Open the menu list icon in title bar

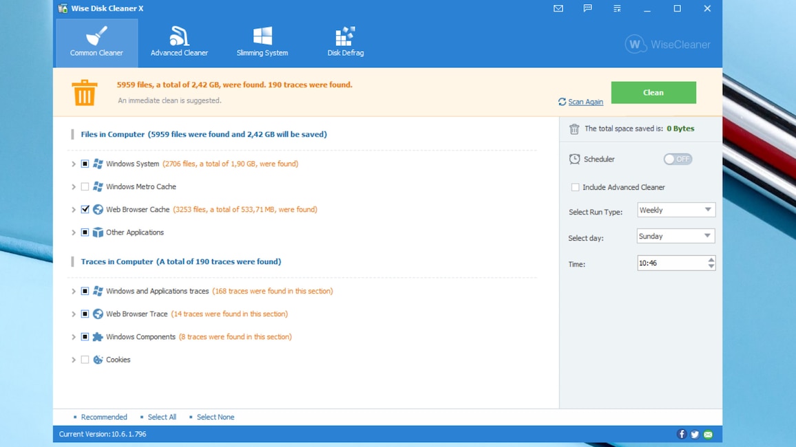[617, 9]
